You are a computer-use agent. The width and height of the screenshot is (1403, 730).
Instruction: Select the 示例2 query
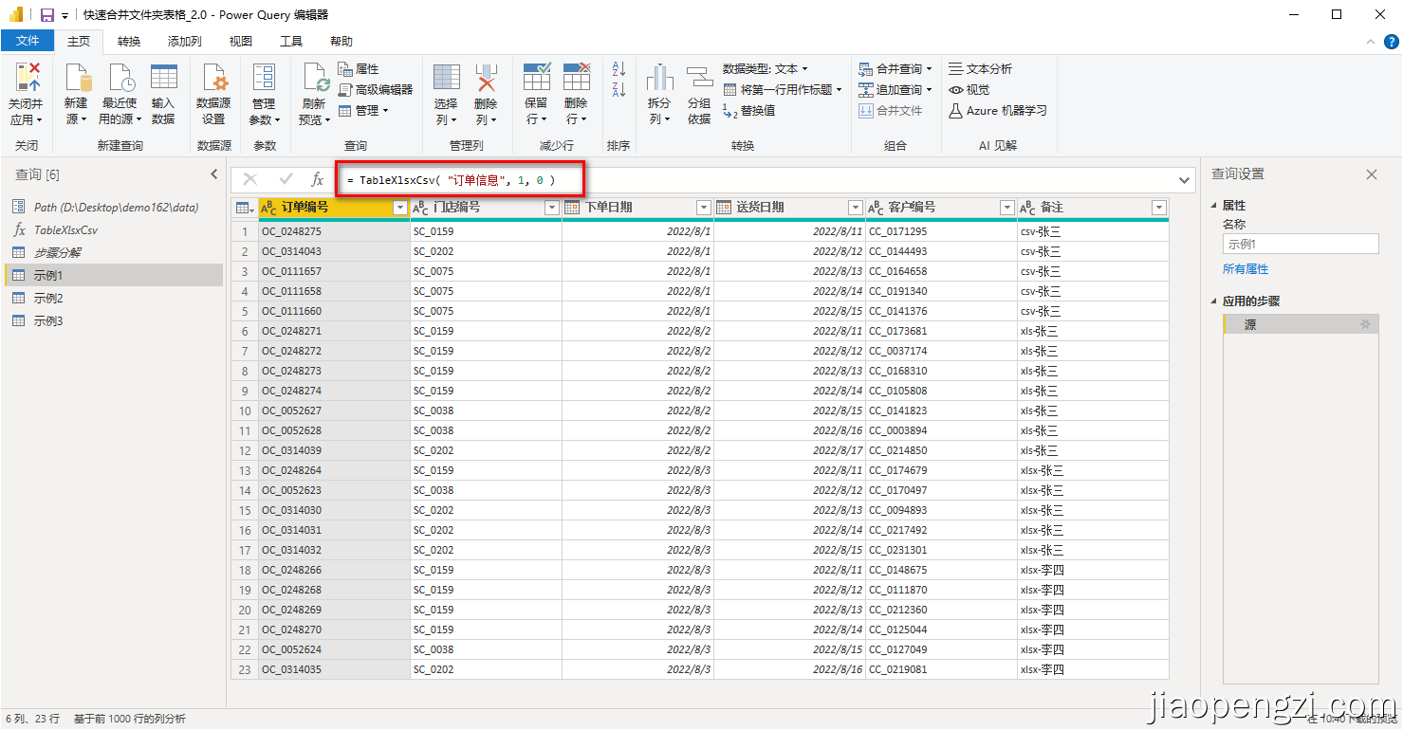[x=112, y=298]
